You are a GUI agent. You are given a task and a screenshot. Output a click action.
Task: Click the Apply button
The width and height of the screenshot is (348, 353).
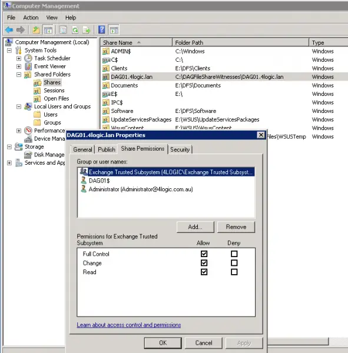point(244,343)
